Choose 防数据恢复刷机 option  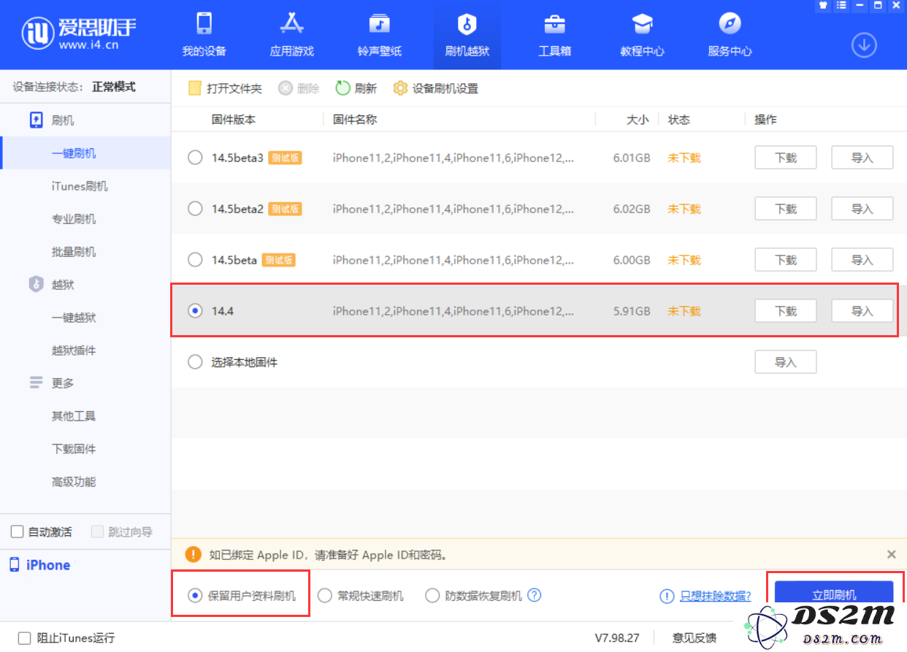pos(474,596)
